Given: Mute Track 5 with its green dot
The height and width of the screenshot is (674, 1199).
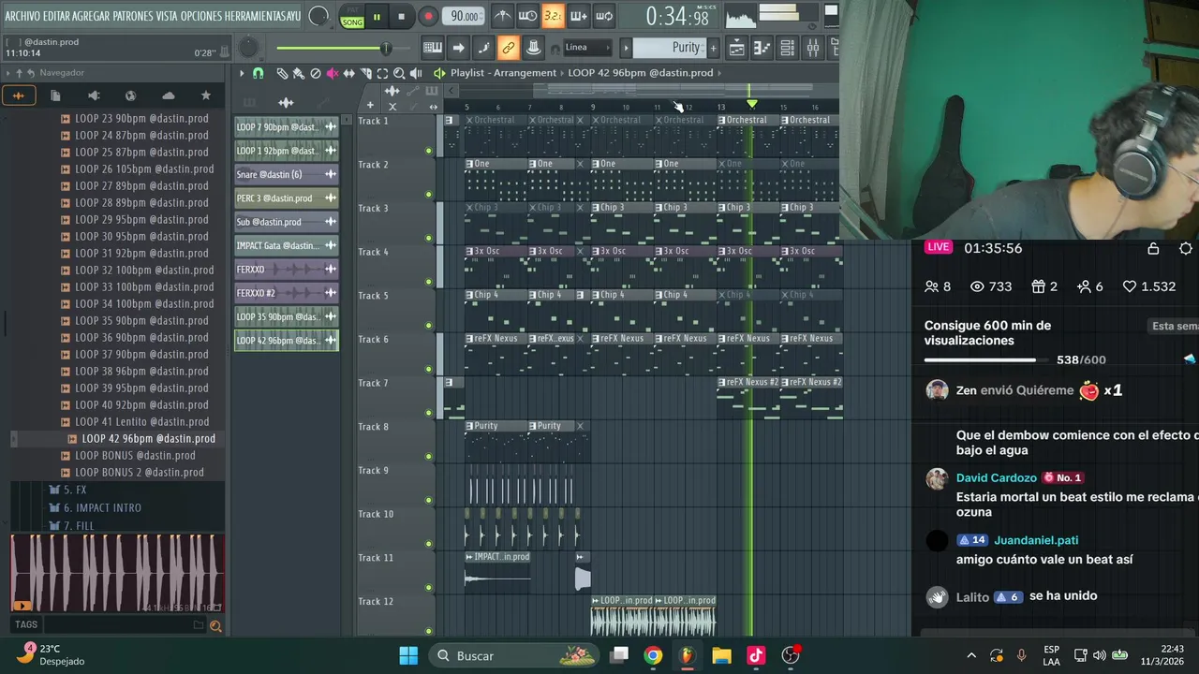Looking at the screenshot, I should (x=429, y=326).
